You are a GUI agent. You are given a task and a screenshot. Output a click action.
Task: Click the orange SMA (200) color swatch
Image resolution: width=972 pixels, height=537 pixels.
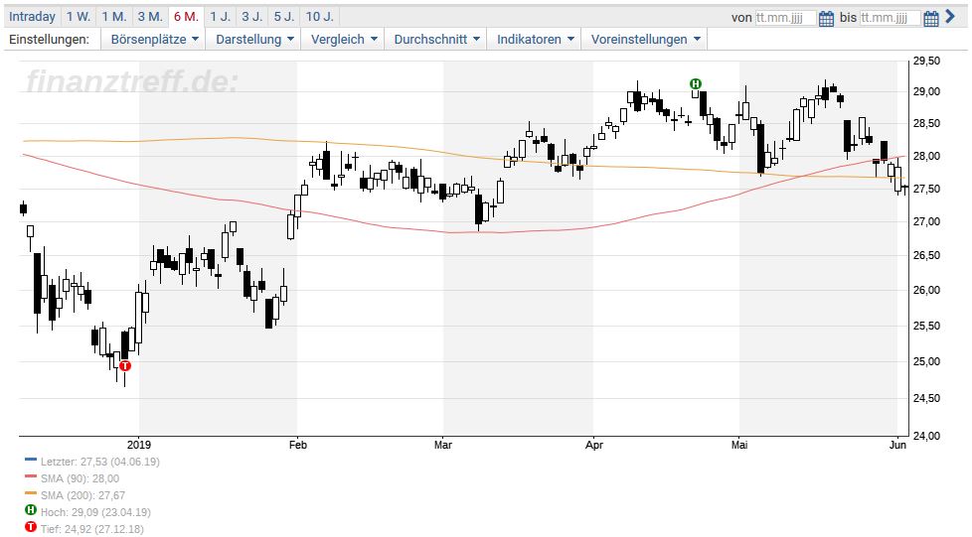point(31,493)
